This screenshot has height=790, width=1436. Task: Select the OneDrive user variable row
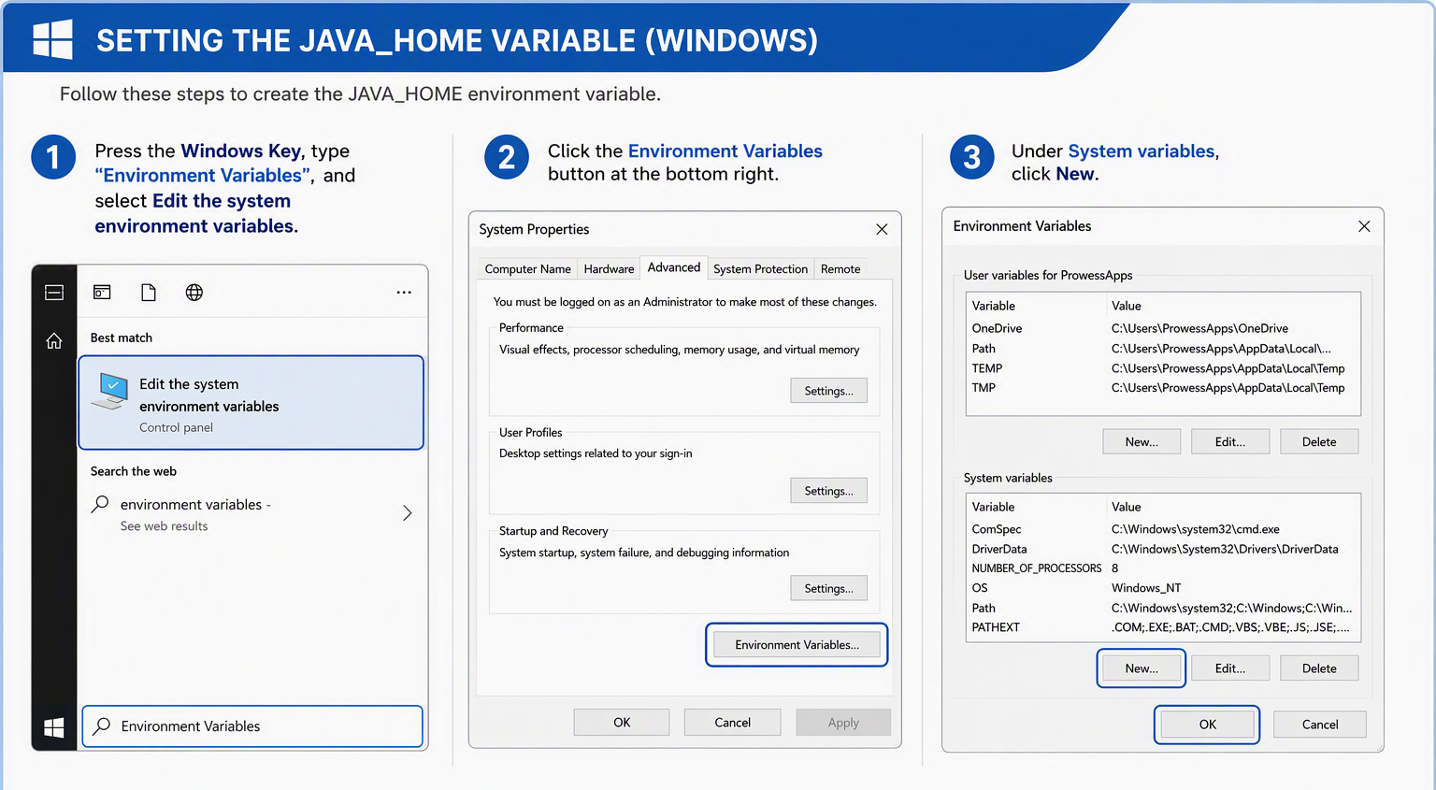point(1163,328)
